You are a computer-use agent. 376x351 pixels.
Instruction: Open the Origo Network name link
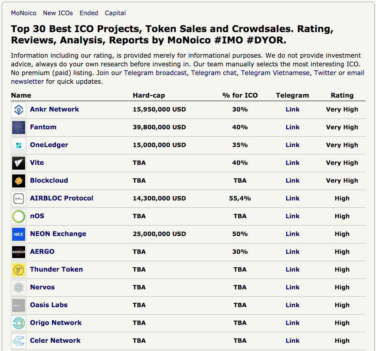pos(56,323)
